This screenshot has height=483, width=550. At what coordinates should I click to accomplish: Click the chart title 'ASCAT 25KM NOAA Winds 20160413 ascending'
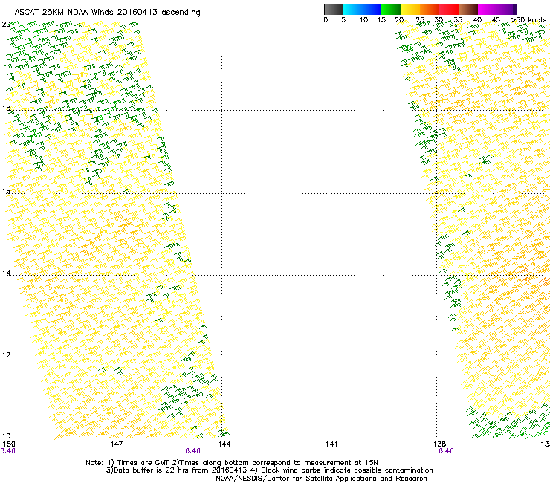tap(107, 13)
